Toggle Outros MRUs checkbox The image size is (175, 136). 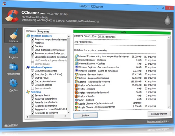pos(33,78)
